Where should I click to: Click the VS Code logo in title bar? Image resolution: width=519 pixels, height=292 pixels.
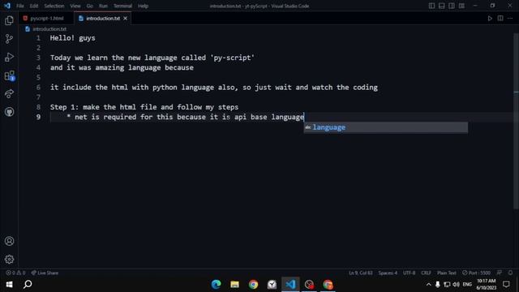coord(7,6)
